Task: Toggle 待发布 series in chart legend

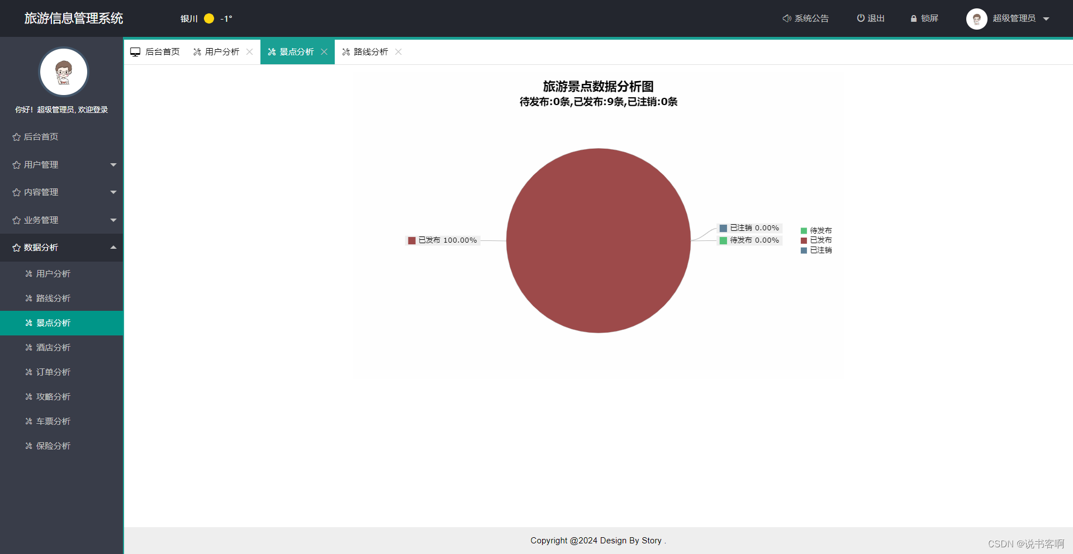Action: pyautogui.click(x=816, y=230)
